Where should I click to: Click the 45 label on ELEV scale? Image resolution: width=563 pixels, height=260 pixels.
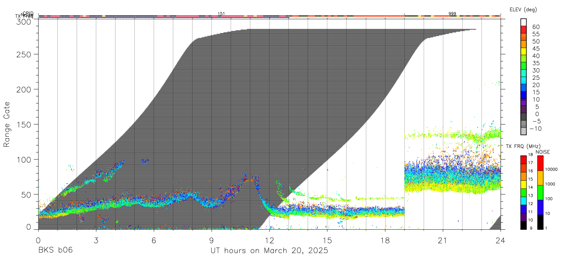tap(535, 49)
